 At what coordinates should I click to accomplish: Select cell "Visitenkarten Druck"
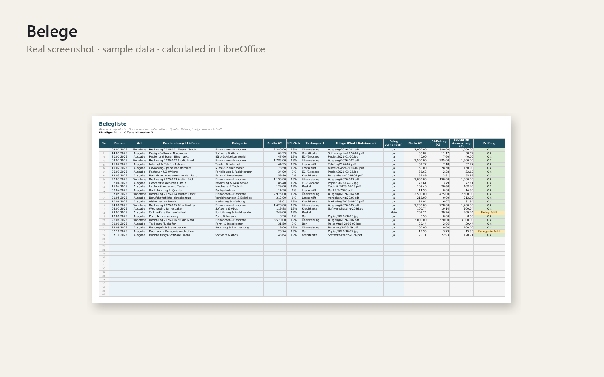point(182,202)
